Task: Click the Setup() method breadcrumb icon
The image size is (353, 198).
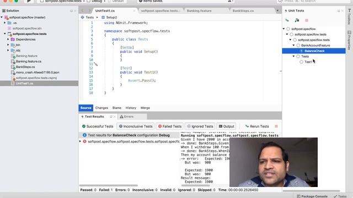Action: coord(103,17)
